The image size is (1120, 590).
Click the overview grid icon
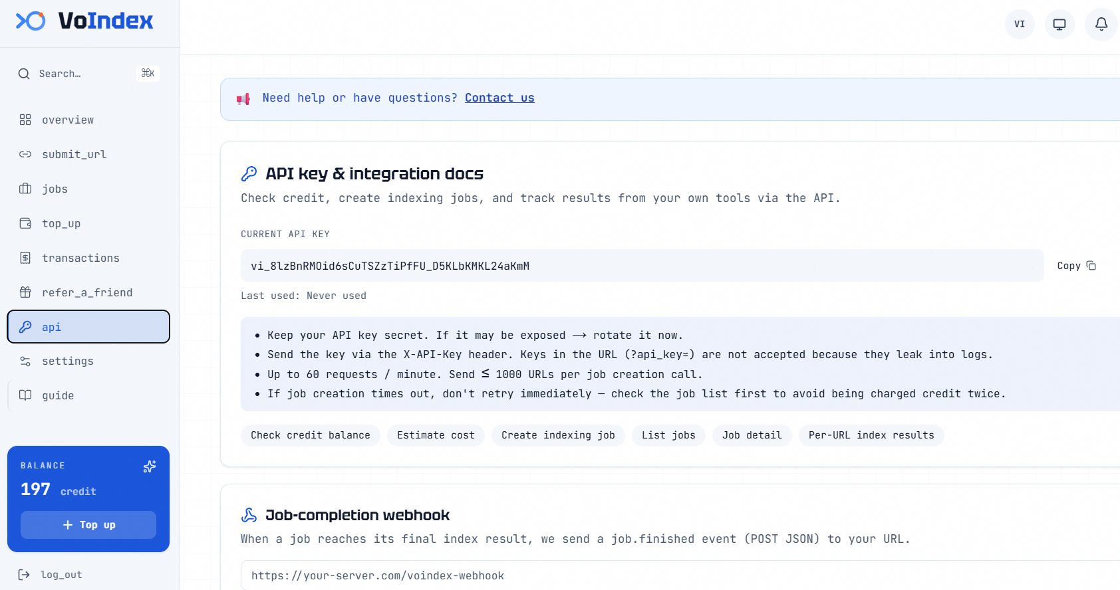tap(25, 120)
